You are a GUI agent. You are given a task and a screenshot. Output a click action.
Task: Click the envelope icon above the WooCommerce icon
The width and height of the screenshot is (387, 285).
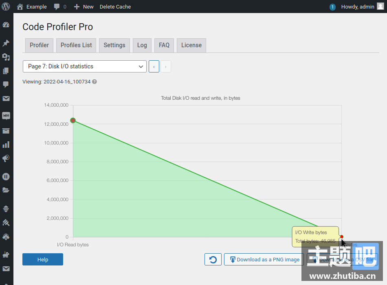pos(6,99)
